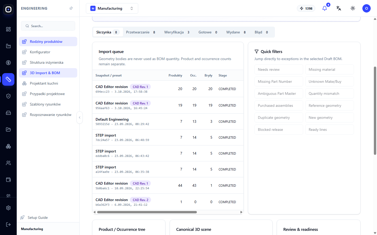Open the dollar finance icon in rail
Image resolution: width=377 pixels, height=235 pixels.
coord(8,63)
